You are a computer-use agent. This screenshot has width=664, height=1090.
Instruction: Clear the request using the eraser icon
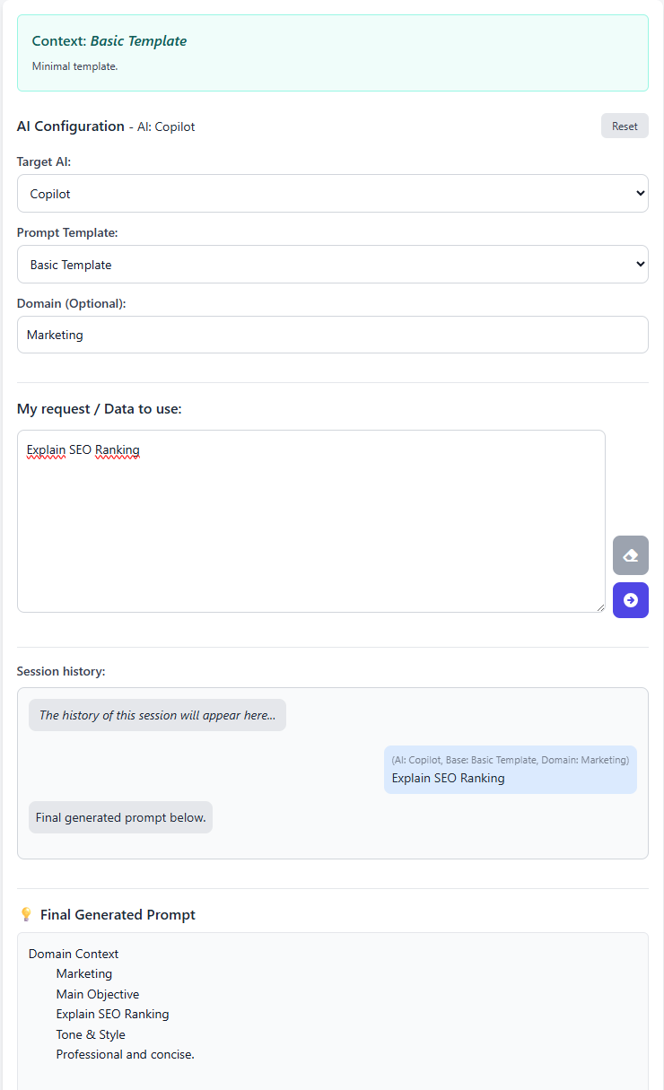click(x=630, y=555)
